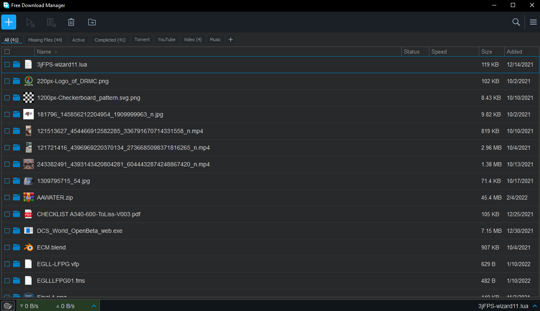Toggle the select-all checkbox in header

7,52
